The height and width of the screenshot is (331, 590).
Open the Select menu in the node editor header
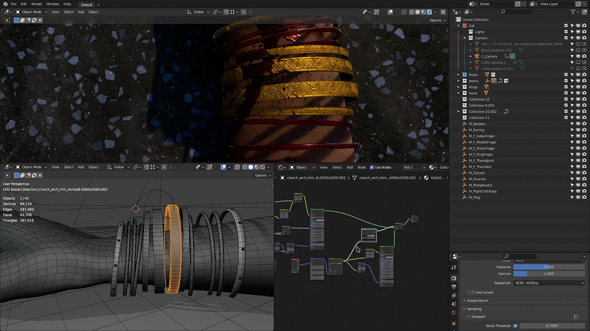click(337, 167)
